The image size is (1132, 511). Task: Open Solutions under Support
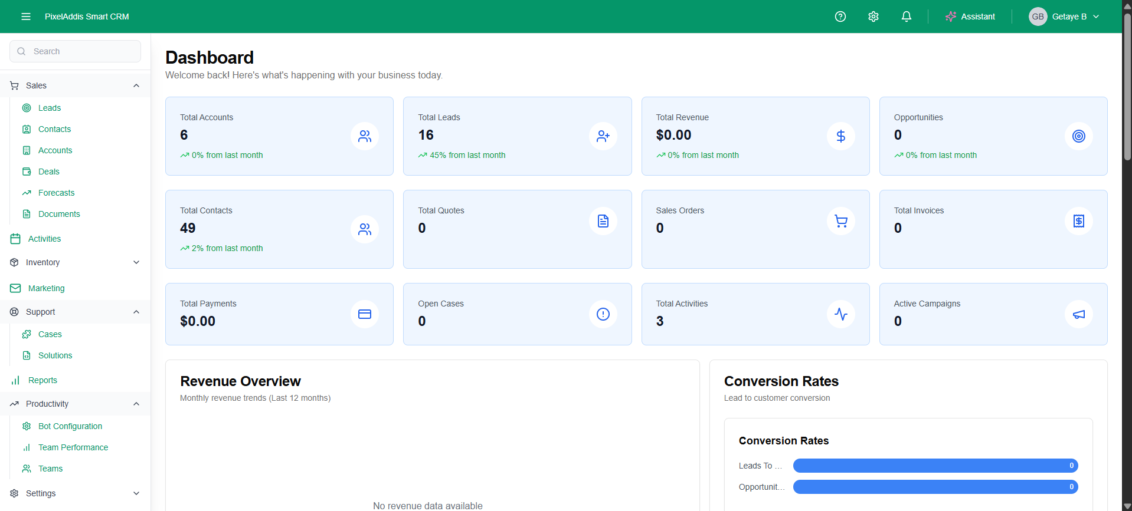tap(55, 355)
